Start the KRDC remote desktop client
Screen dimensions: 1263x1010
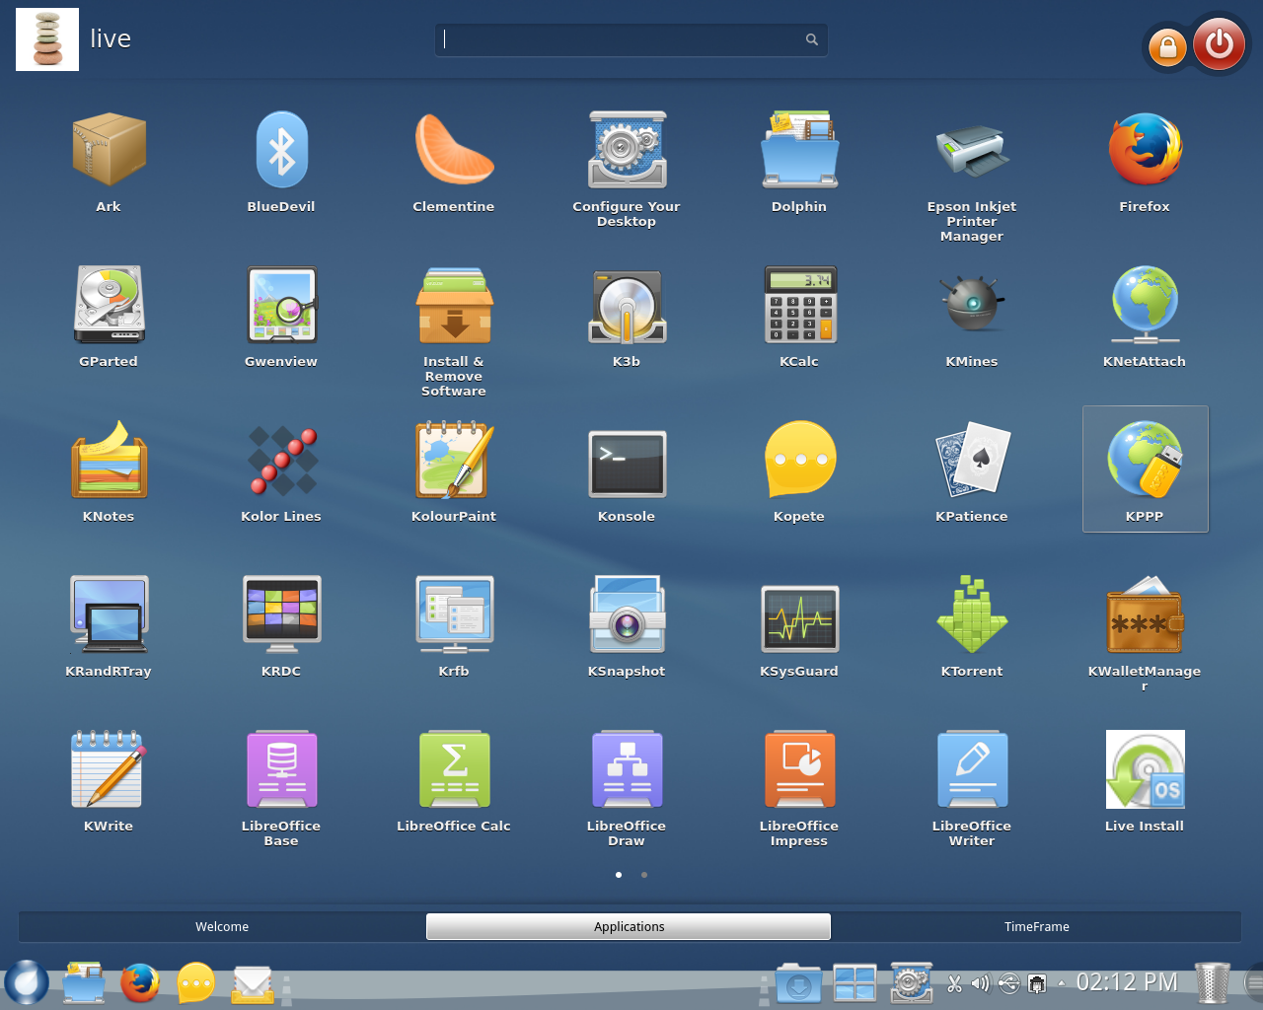pos(281,626)
